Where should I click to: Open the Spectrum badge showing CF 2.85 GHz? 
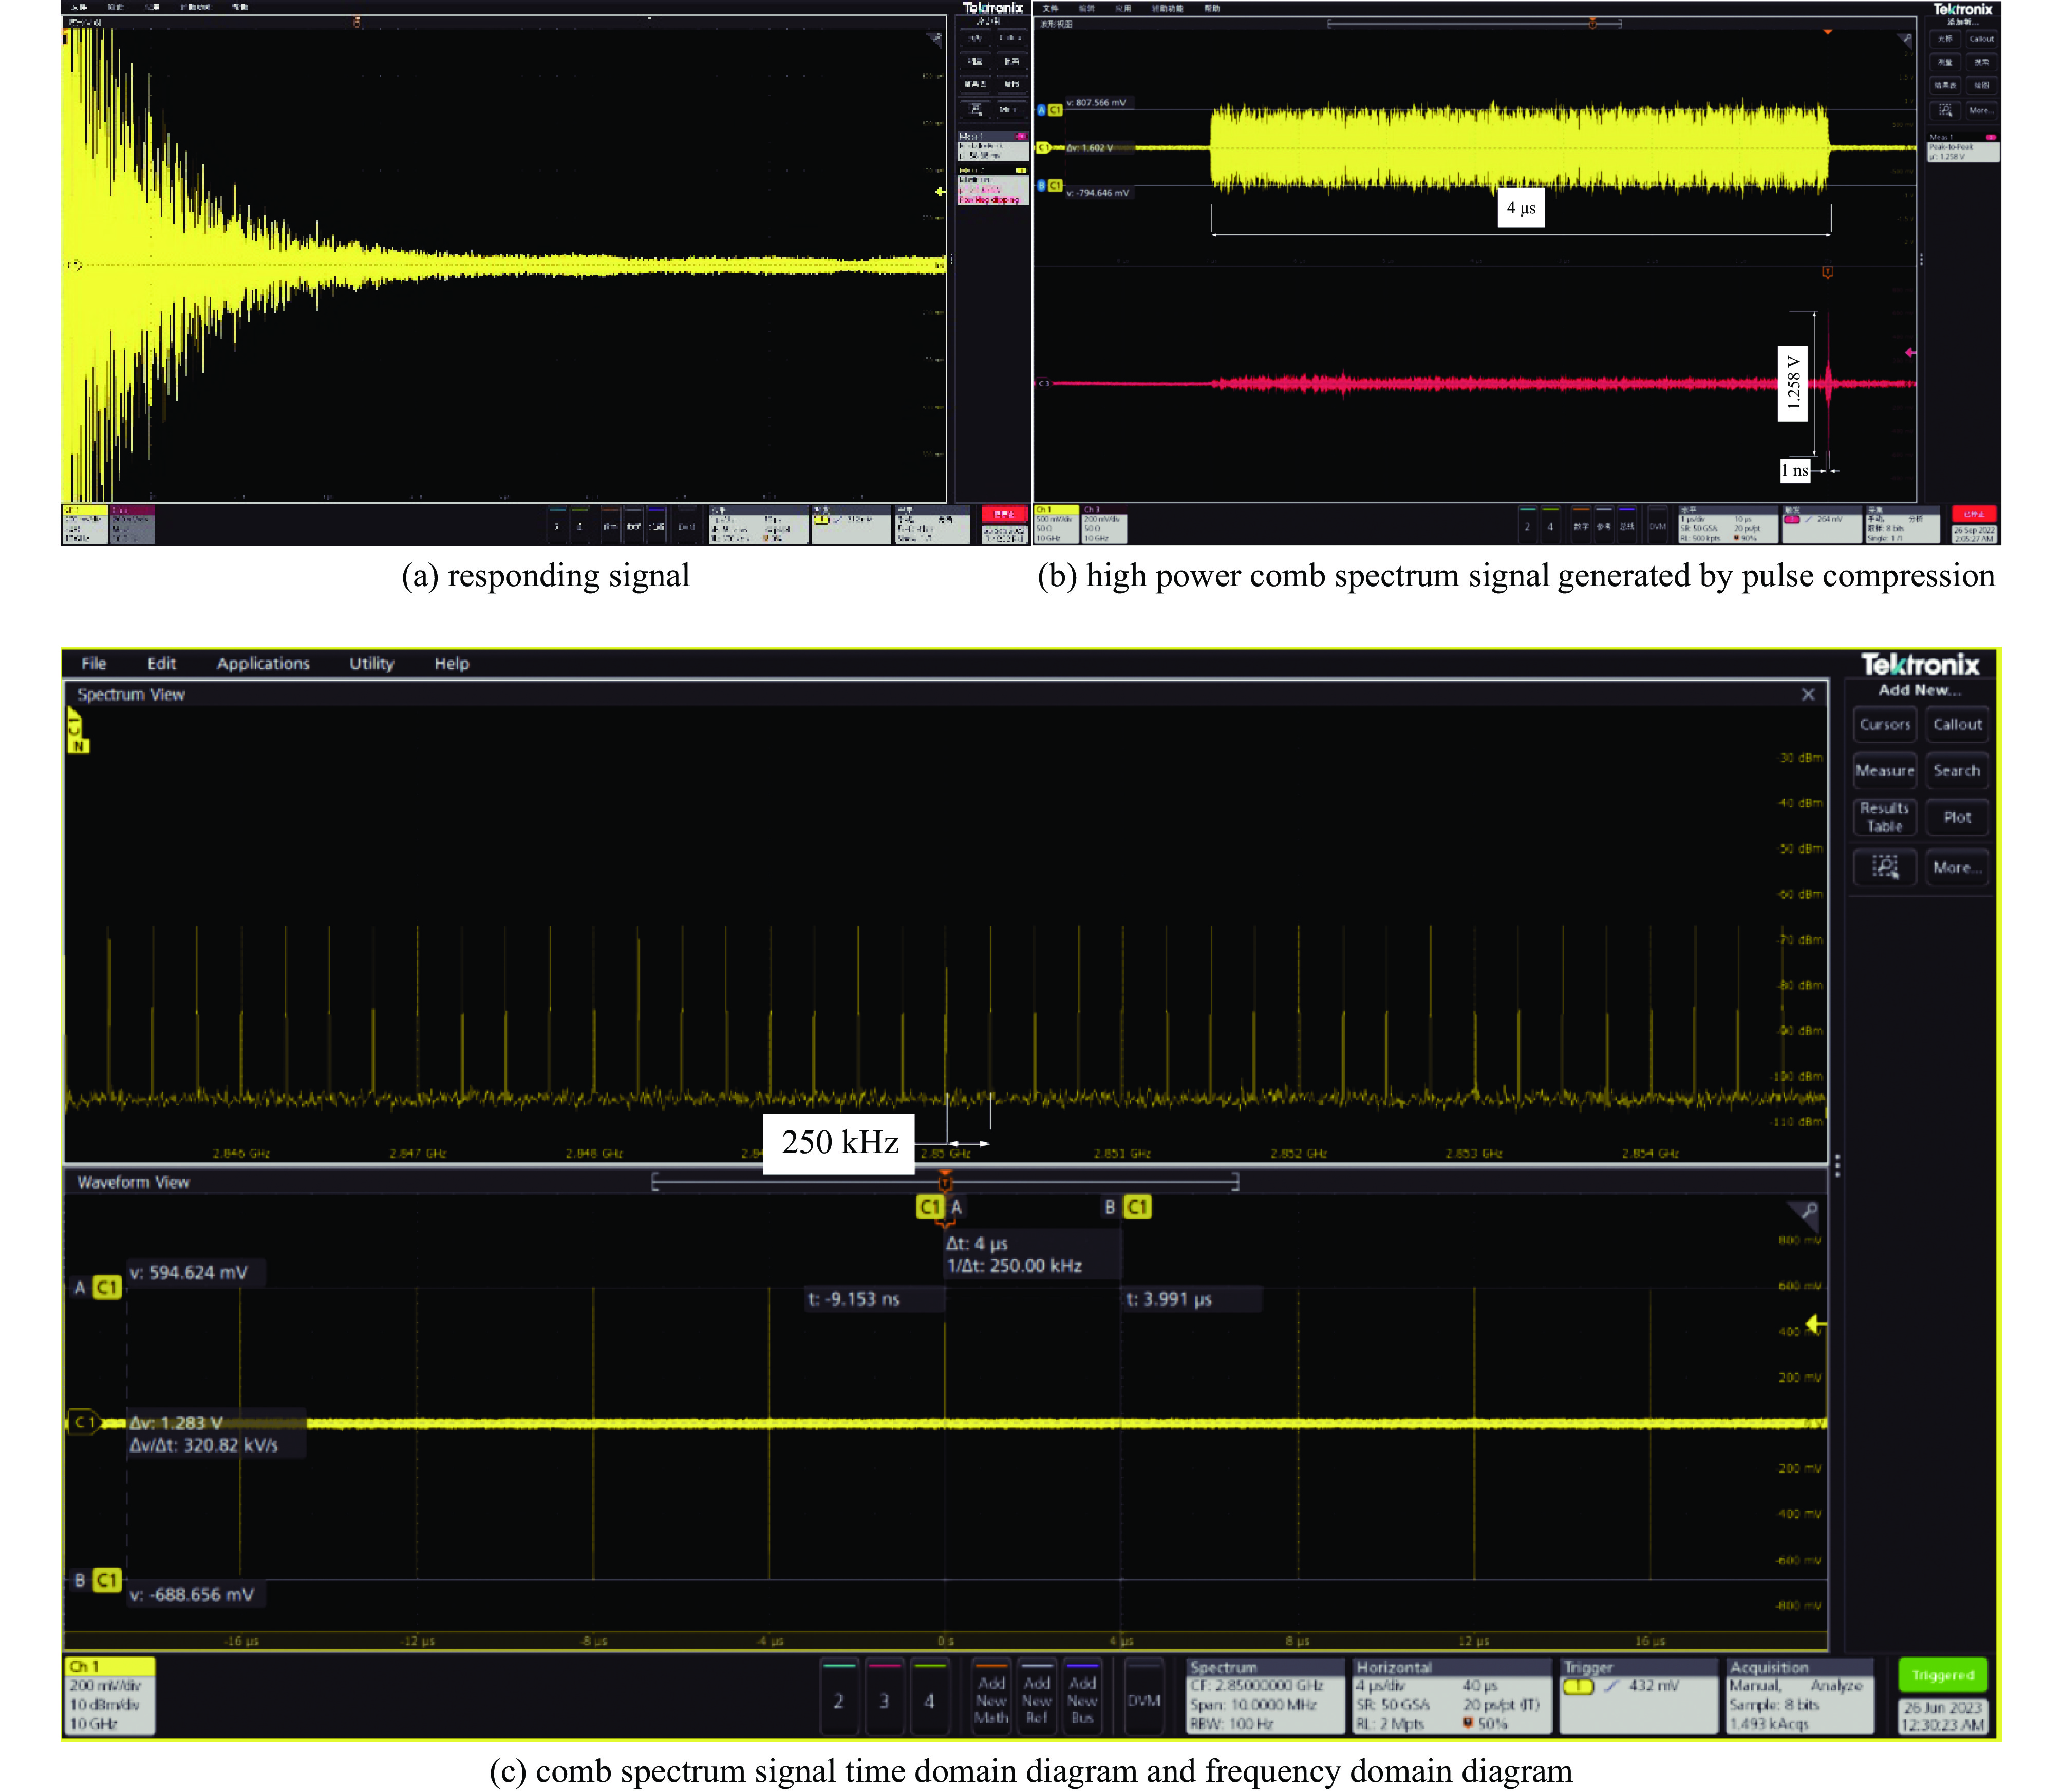click(1265, 1696)
